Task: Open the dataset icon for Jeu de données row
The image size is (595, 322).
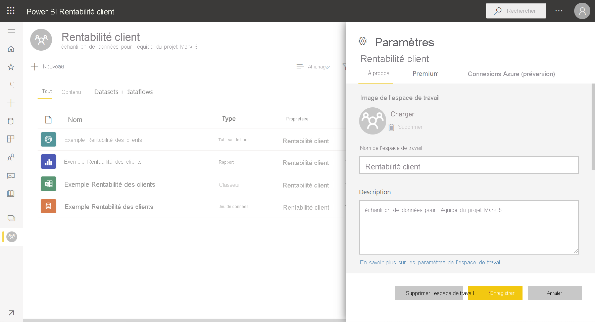Action: point(48,206)
